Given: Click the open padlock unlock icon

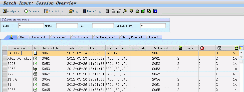Looking at the screenshot, I should coord(119,11).
